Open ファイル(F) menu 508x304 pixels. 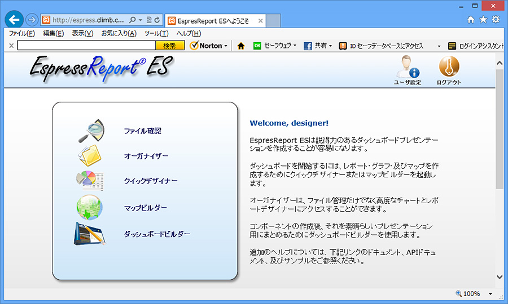(x=21, y=33)
